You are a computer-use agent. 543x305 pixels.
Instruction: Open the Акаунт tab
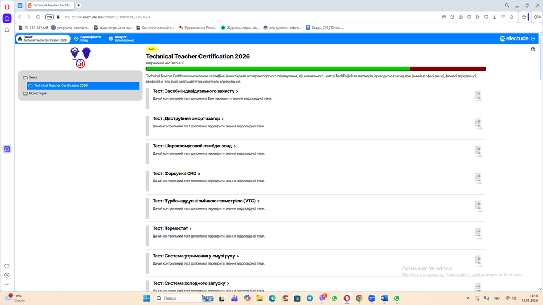pyautogui.click(x=121, y=38)
